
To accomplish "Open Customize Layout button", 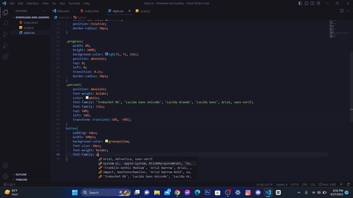I will (318, 3).
